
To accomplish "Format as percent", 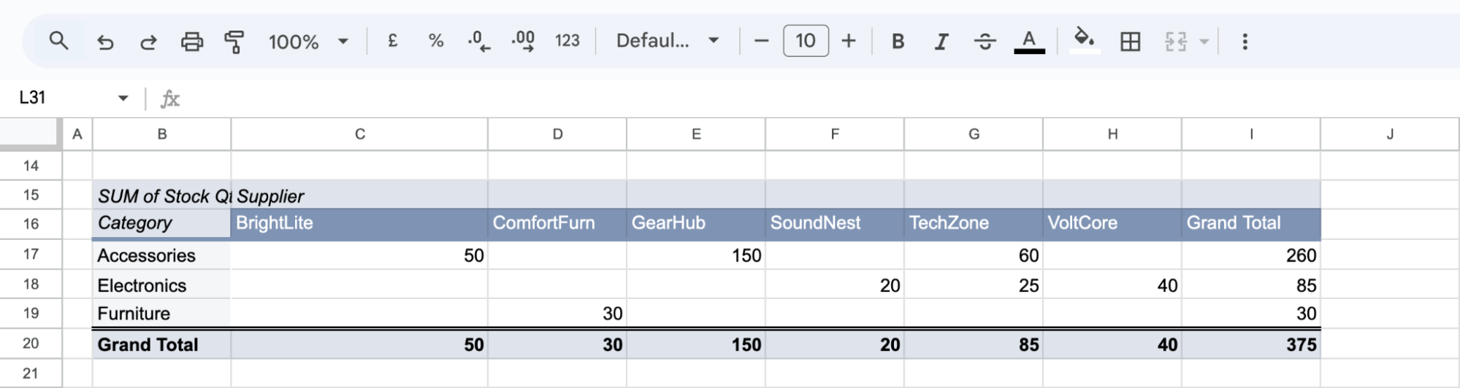I will pos(436,41).
